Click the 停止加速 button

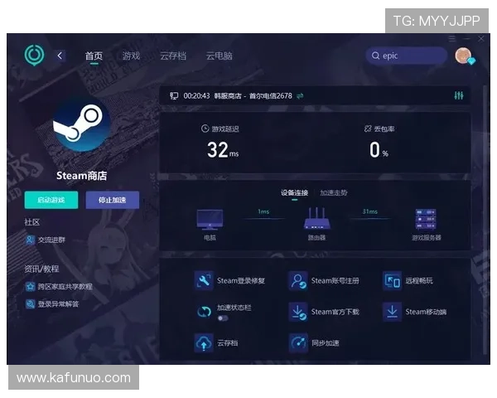[x=112, y=200]
